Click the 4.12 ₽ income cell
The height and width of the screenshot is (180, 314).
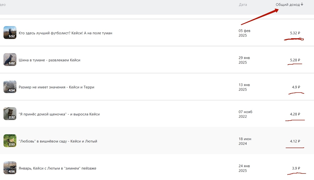click(x=295, y=141)
